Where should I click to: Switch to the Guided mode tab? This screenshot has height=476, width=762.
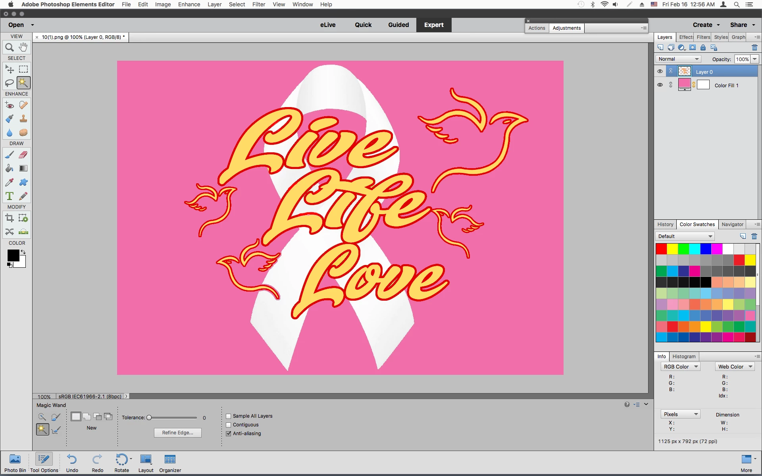[398, 25]
